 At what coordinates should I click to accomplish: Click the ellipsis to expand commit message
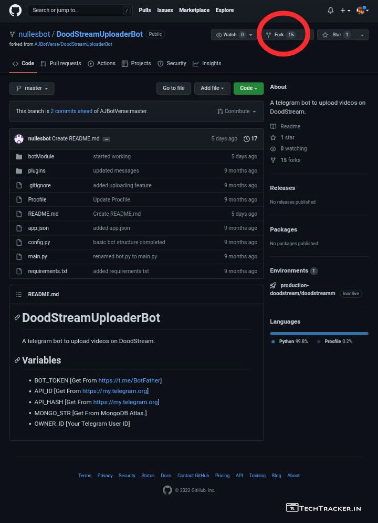tap(106, 139)
